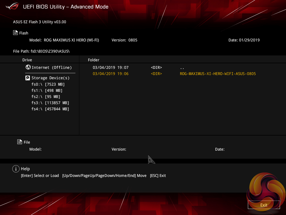
Task: Click the File document icon
Action: click(20, 142)
